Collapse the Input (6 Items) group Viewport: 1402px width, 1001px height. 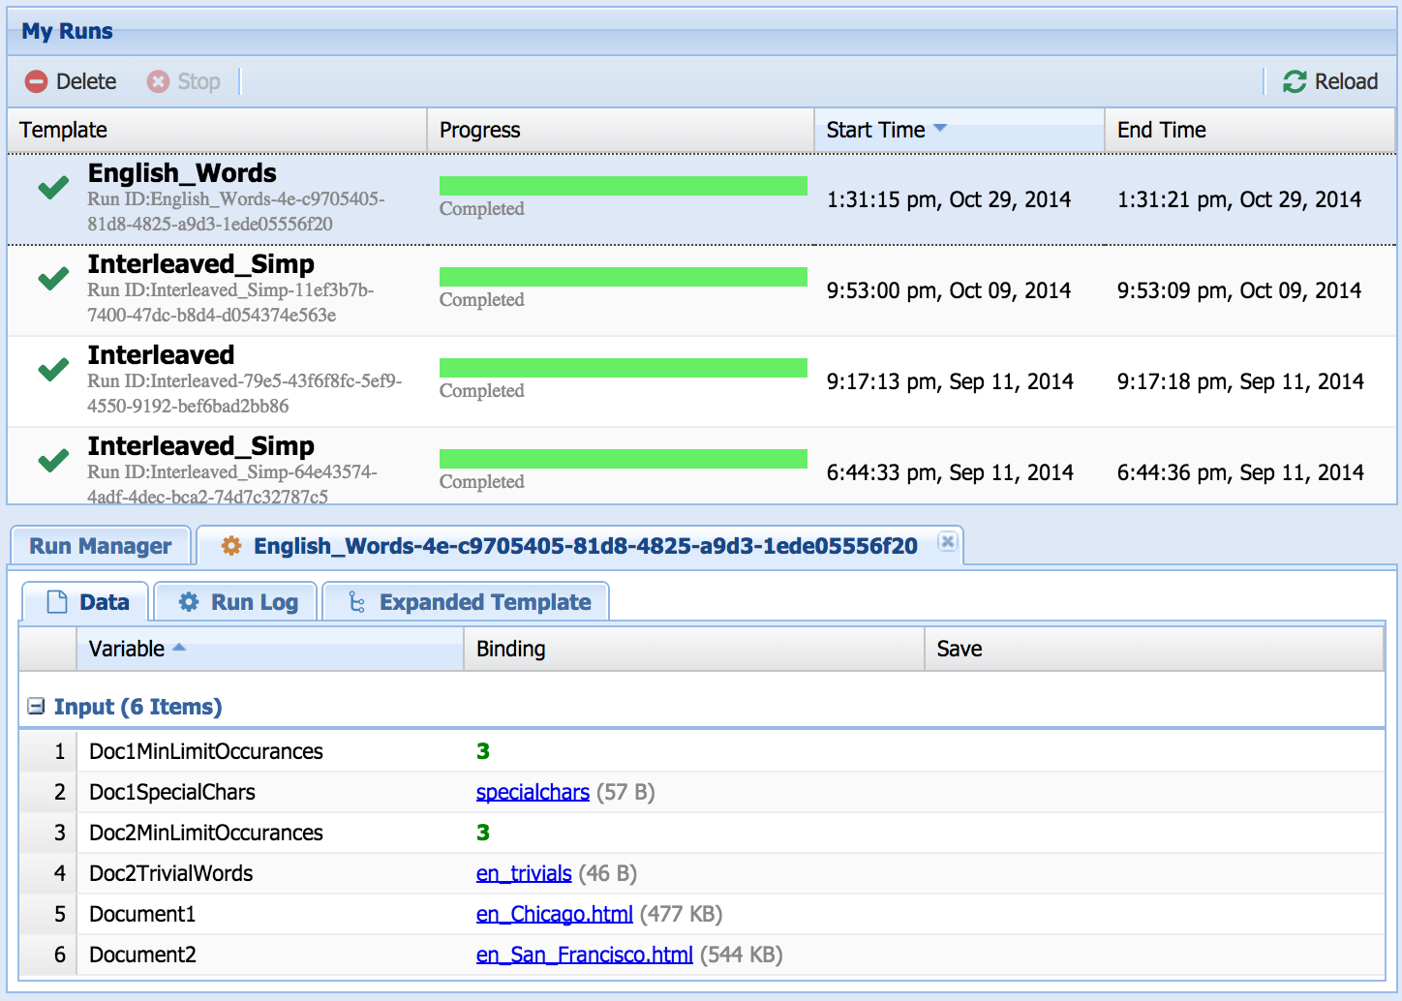coord(36,707)
